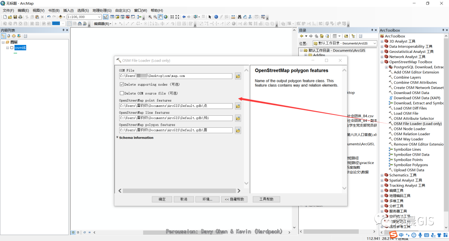The width and height of the screenshot is (449, 241).
Task: Undo the last action
Action: tap(49, 17)
